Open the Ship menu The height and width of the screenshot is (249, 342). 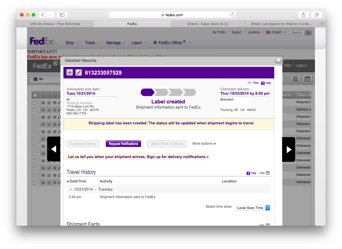pos(72,43)
